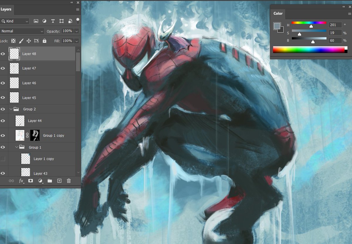352x244 pixels.
Task: Show Layer 1 copy
Action: 3,159
